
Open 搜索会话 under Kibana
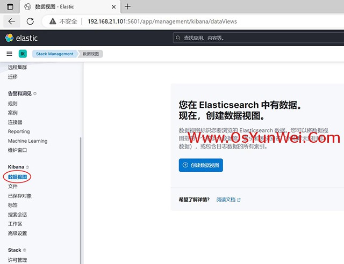pyautogui.click(x=17, y=215)
